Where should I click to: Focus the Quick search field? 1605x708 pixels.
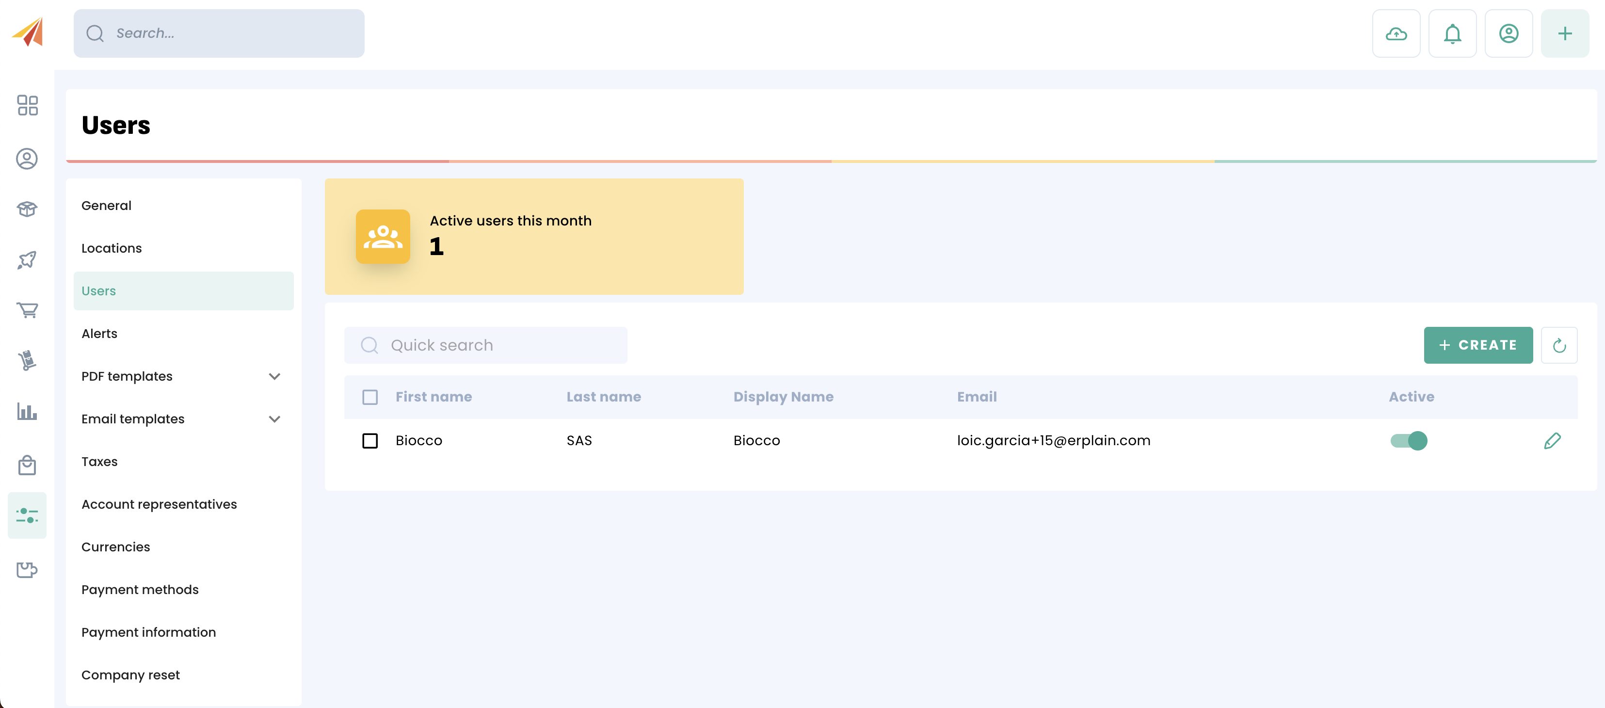(x=486, y=345)
